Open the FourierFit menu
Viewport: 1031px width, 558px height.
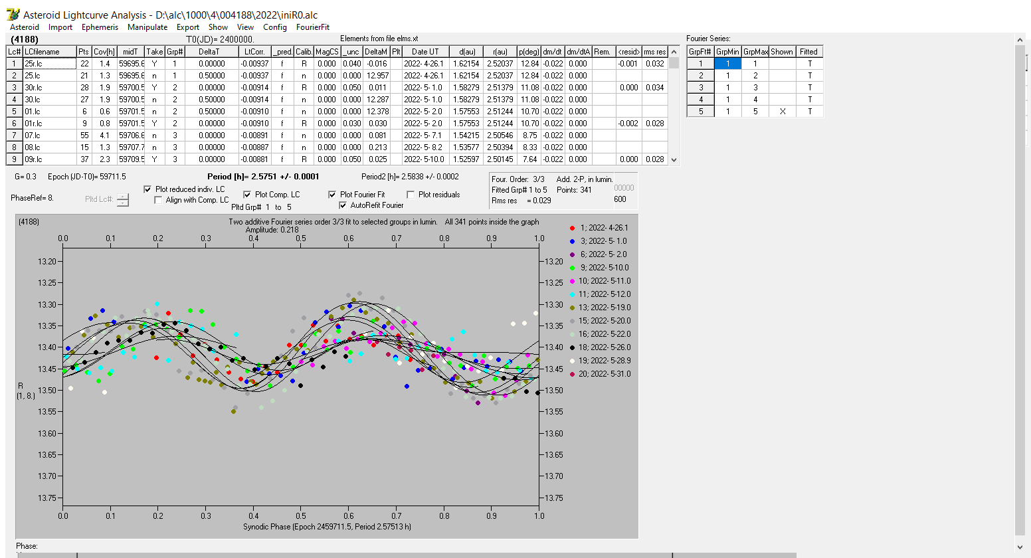tap(313, 27)
